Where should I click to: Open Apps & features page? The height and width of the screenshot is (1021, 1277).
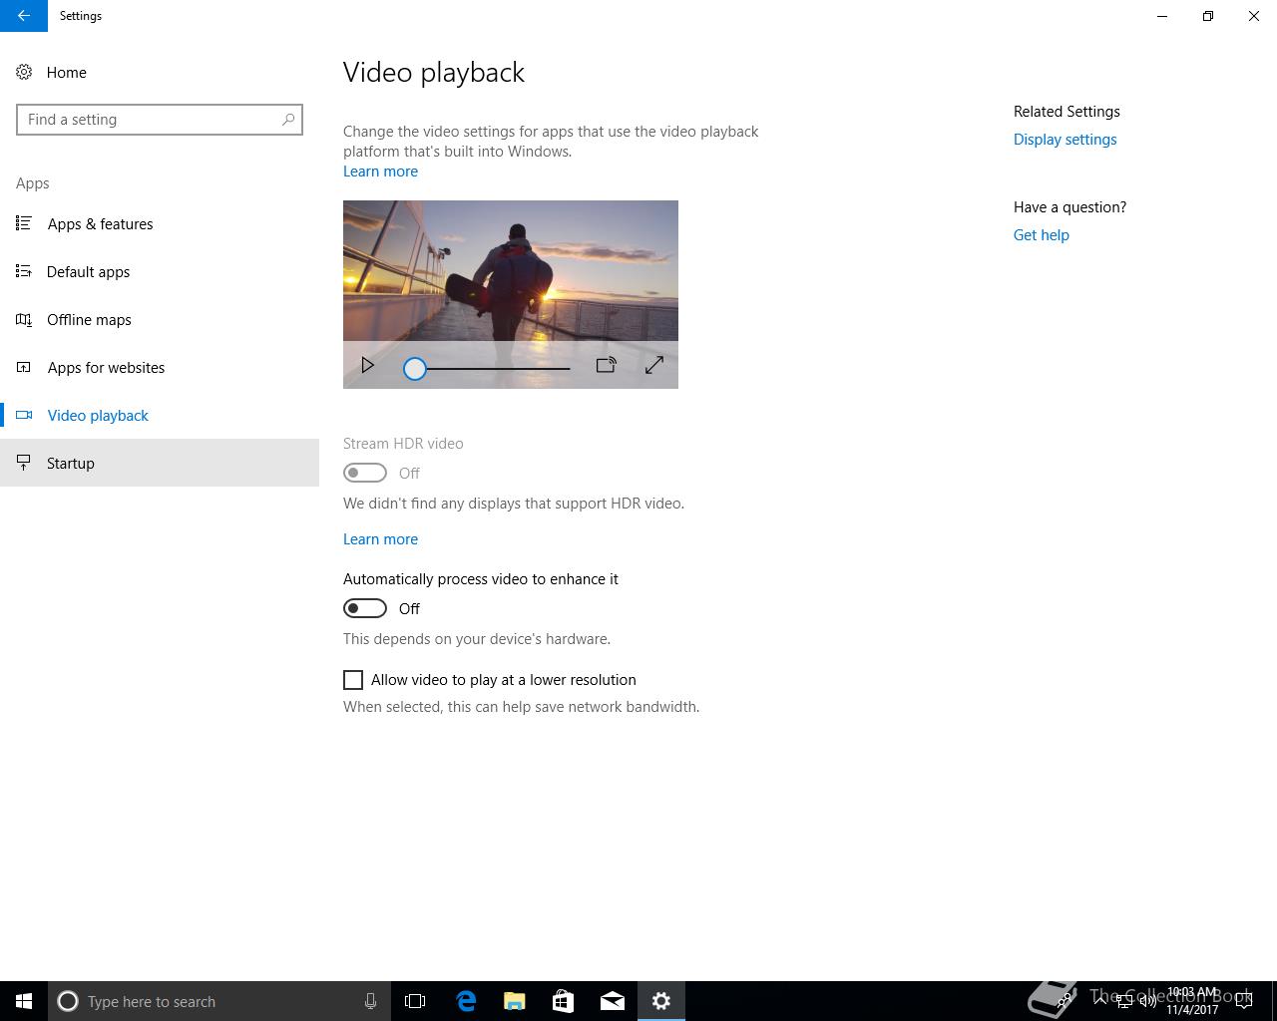coord(160,224)
